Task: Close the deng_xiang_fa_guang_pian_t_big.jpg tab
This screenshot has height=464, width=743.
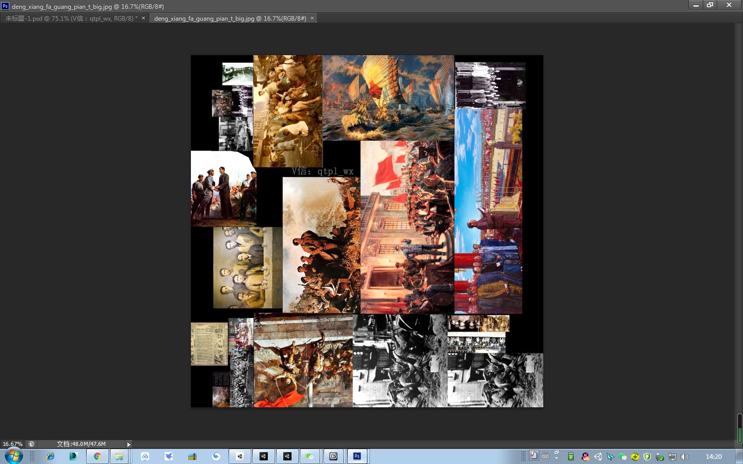Action: [312, 18]
